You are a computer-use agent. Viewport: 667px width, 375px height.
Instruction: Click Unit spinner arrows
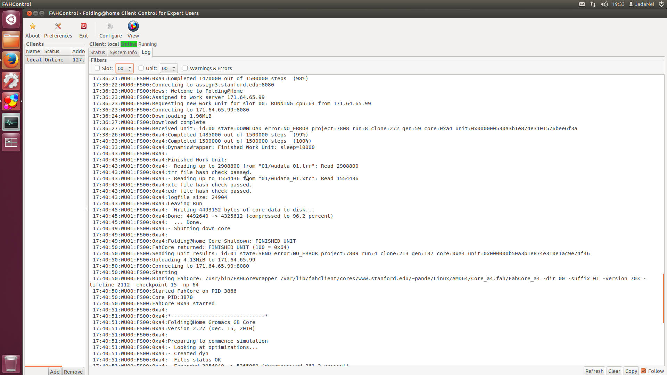click(x=174, y=68)
